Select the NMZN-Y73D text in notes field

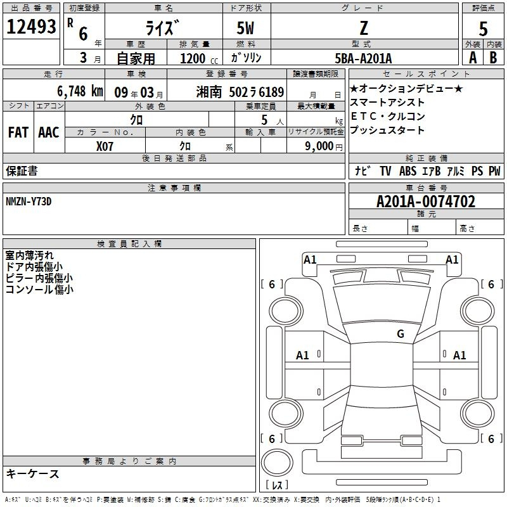[29, 201]
